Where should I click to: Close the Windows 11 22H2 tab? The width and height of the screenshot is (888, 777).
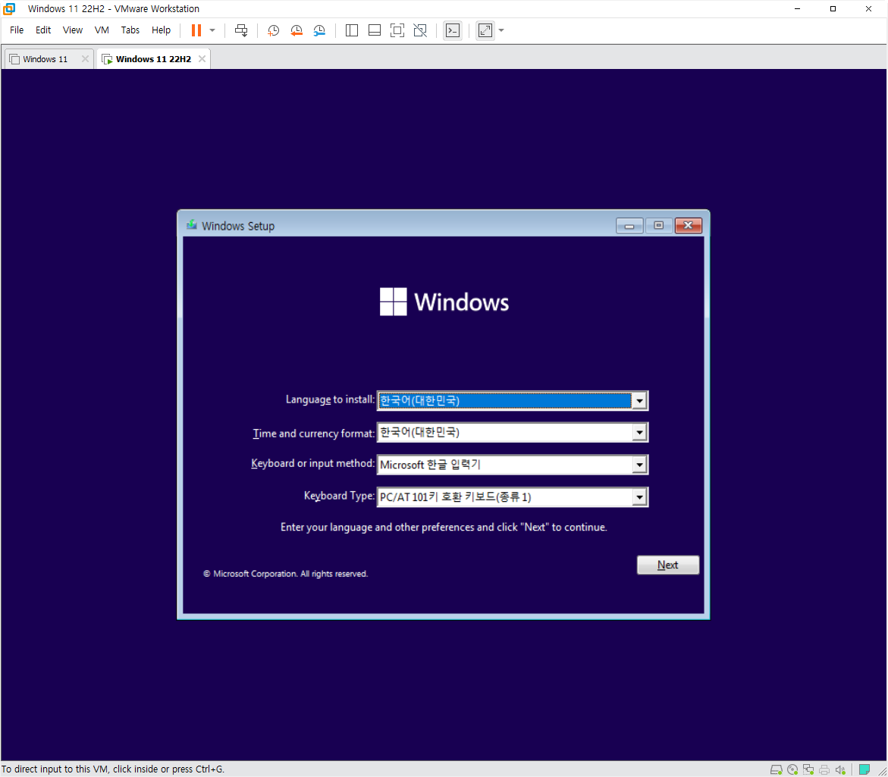[202, 59]
